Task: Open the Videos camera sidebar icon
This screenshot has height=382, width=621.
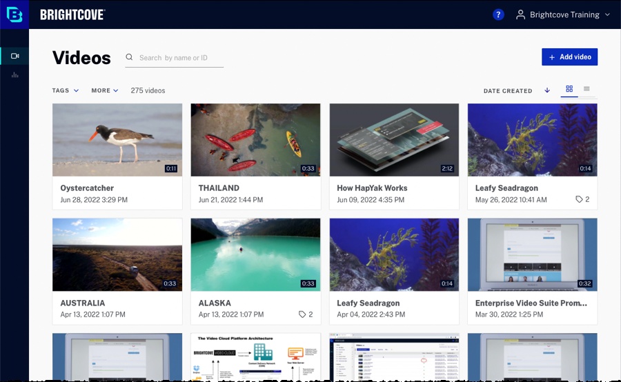Action: tap(15, 56)
